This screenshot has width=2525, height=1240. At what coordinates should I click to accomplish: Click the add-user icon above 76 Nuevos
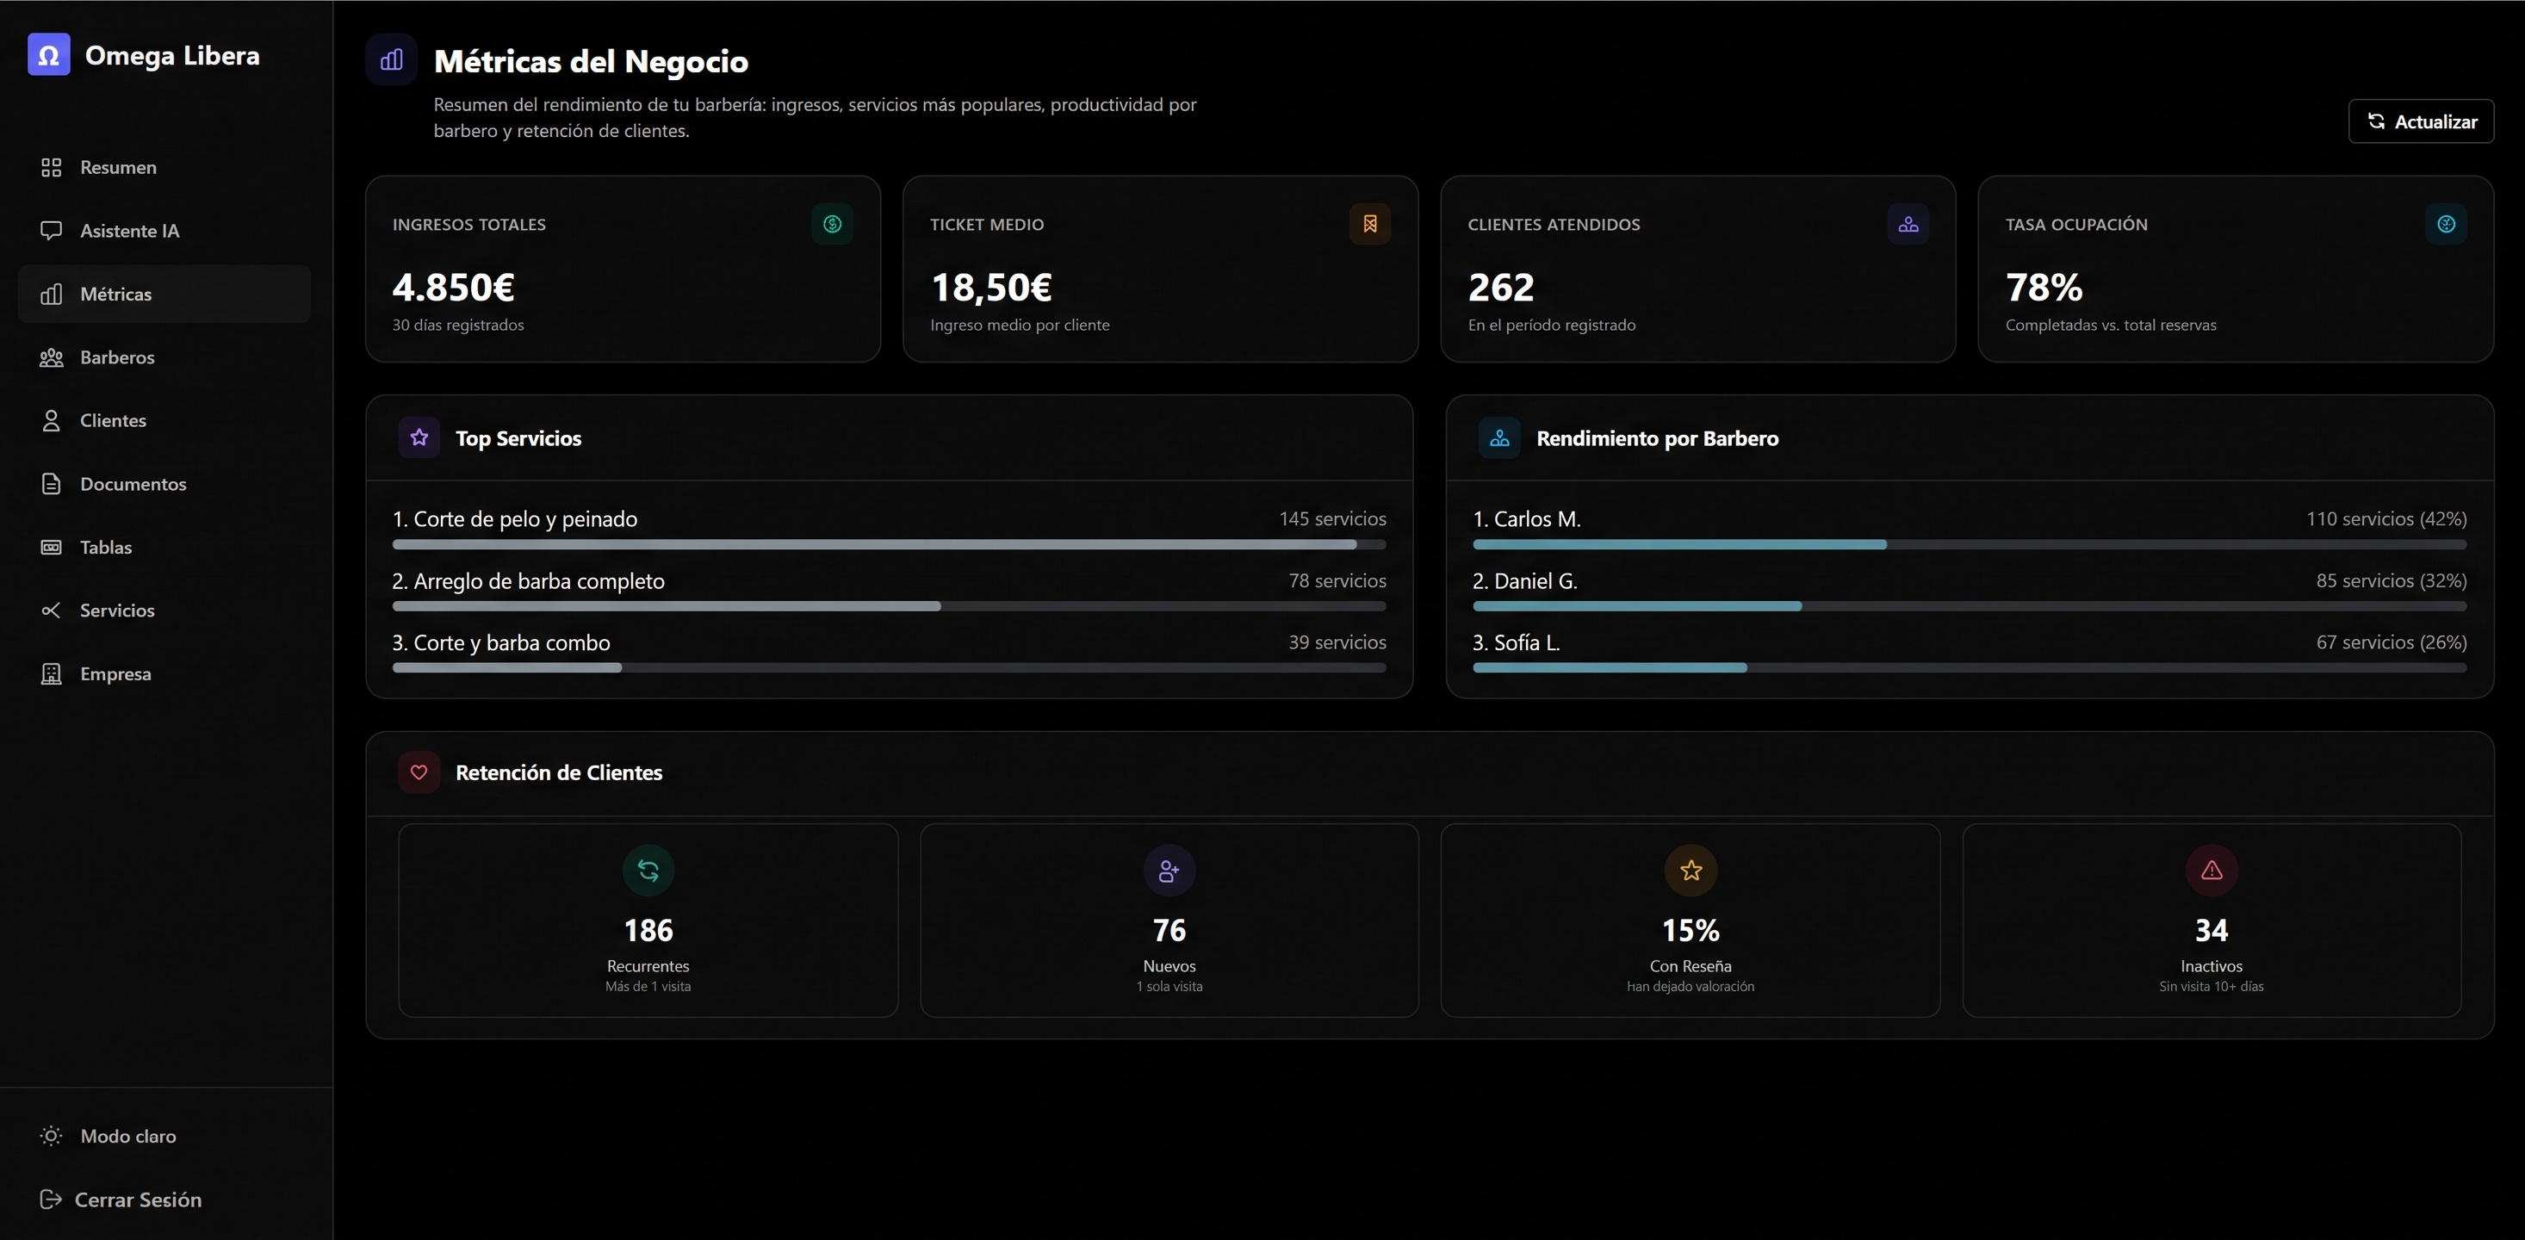point(1169,871)
